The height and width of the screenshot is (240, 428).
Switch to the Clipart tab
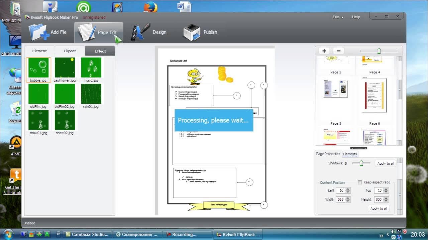point(70,51)
